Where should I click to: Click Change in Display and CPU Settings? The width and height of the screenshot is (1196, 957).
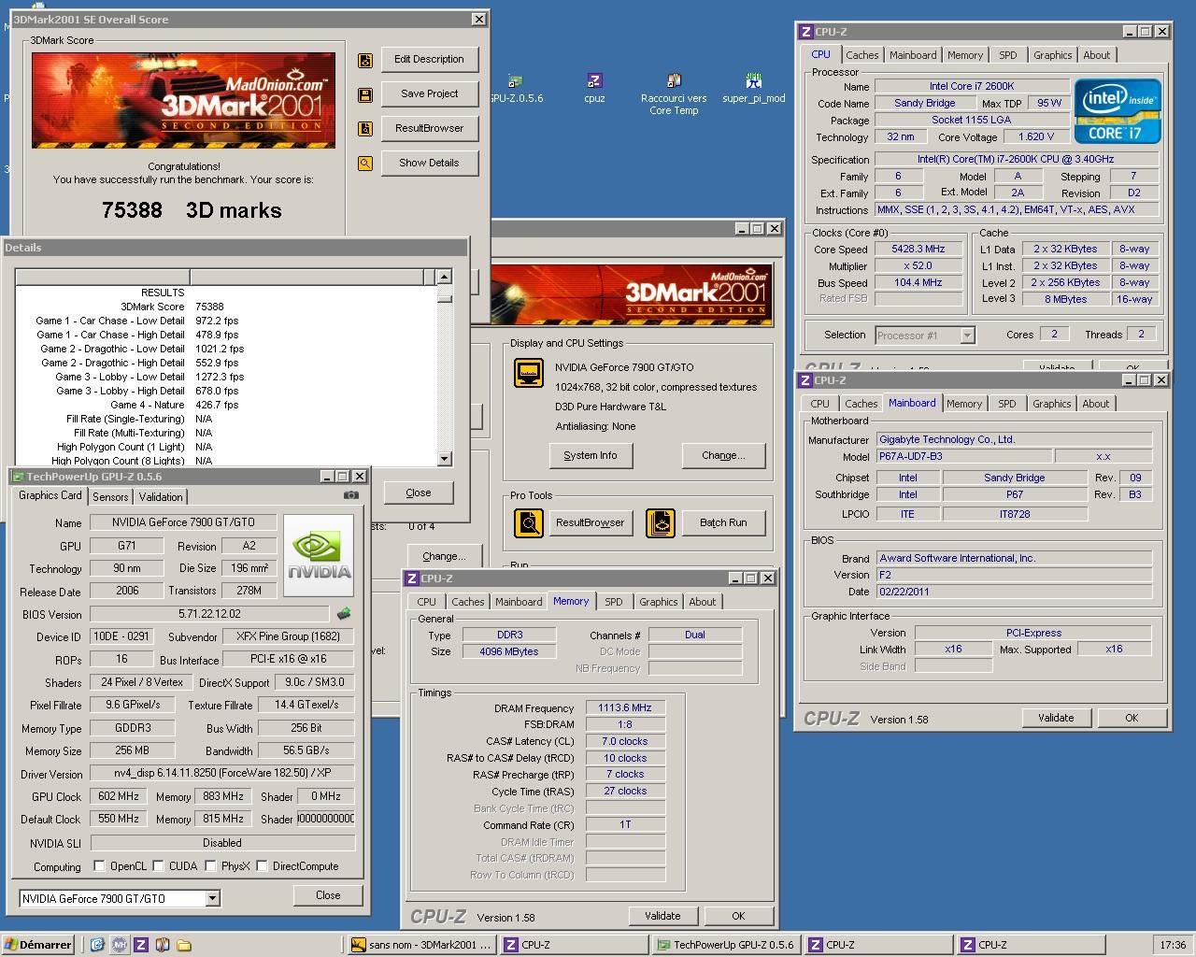(723, 455)
